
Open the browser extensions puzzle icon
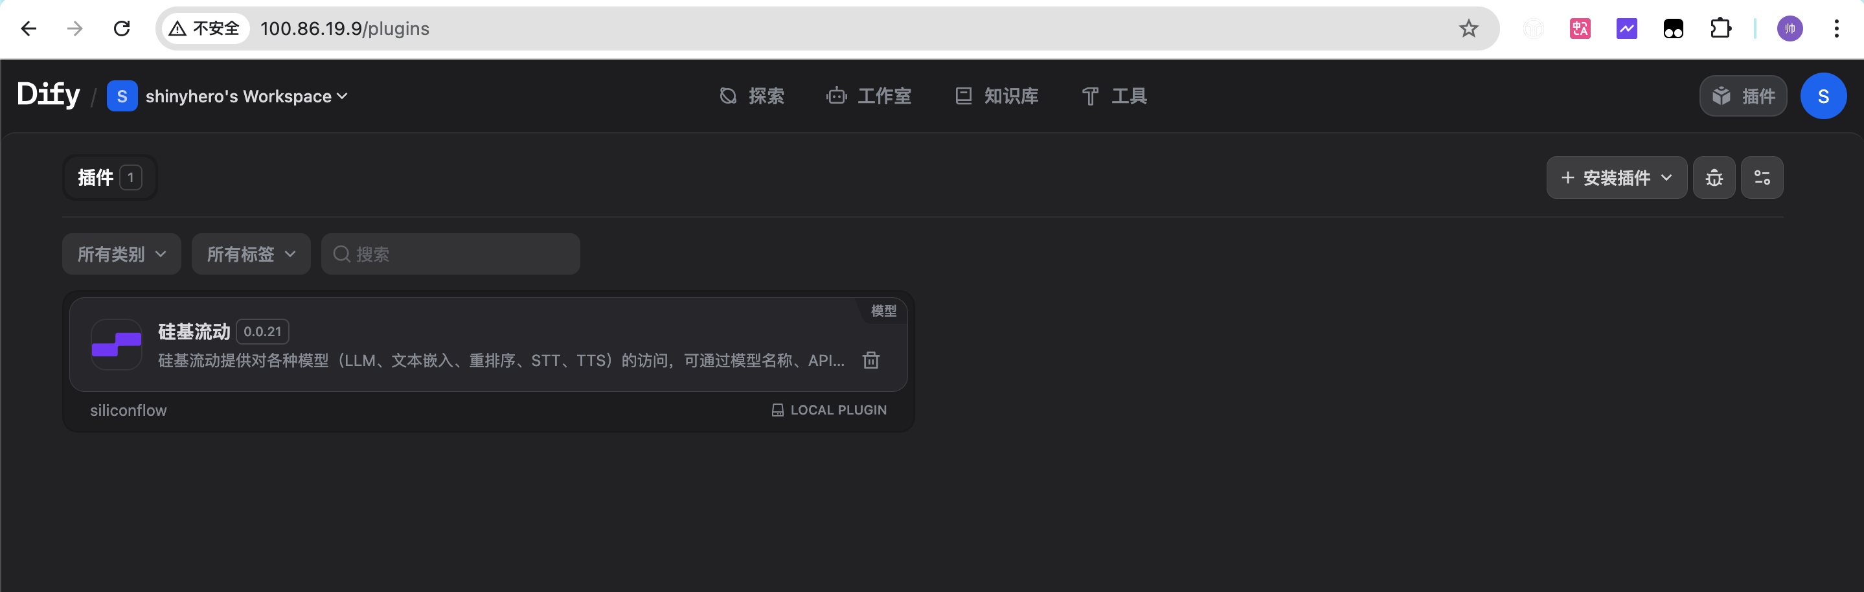point(1722,28)
